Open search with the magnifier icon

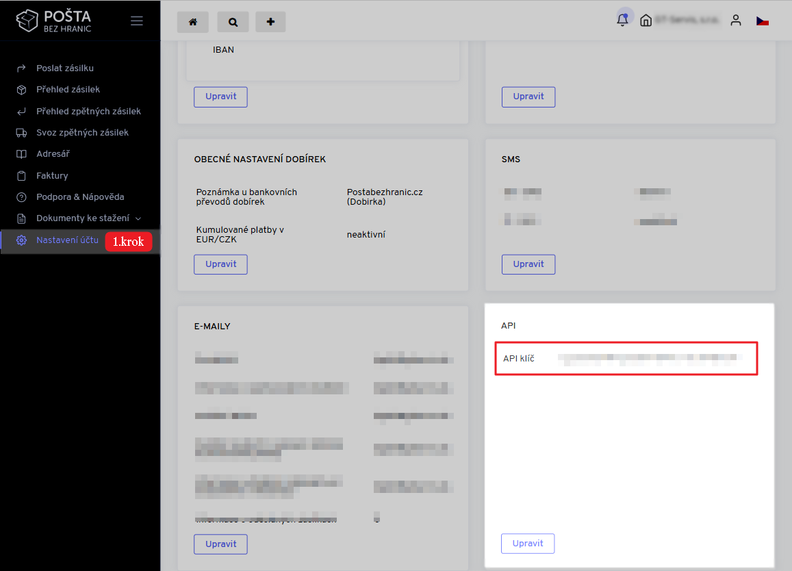[233, 22]
